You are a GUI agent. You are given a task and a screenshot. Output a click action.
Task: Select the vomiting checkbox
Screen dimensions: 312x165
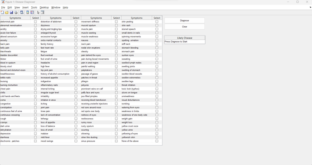point(157,104)
